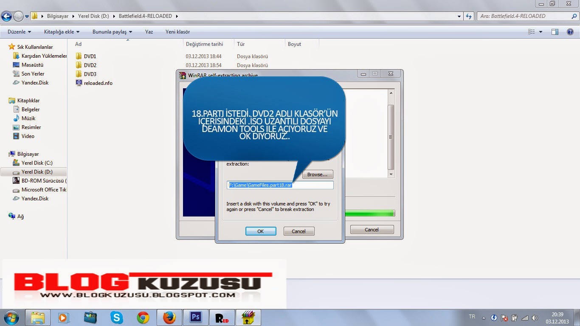Switch to the RLD installer taskbar icon

pos(222,318)
